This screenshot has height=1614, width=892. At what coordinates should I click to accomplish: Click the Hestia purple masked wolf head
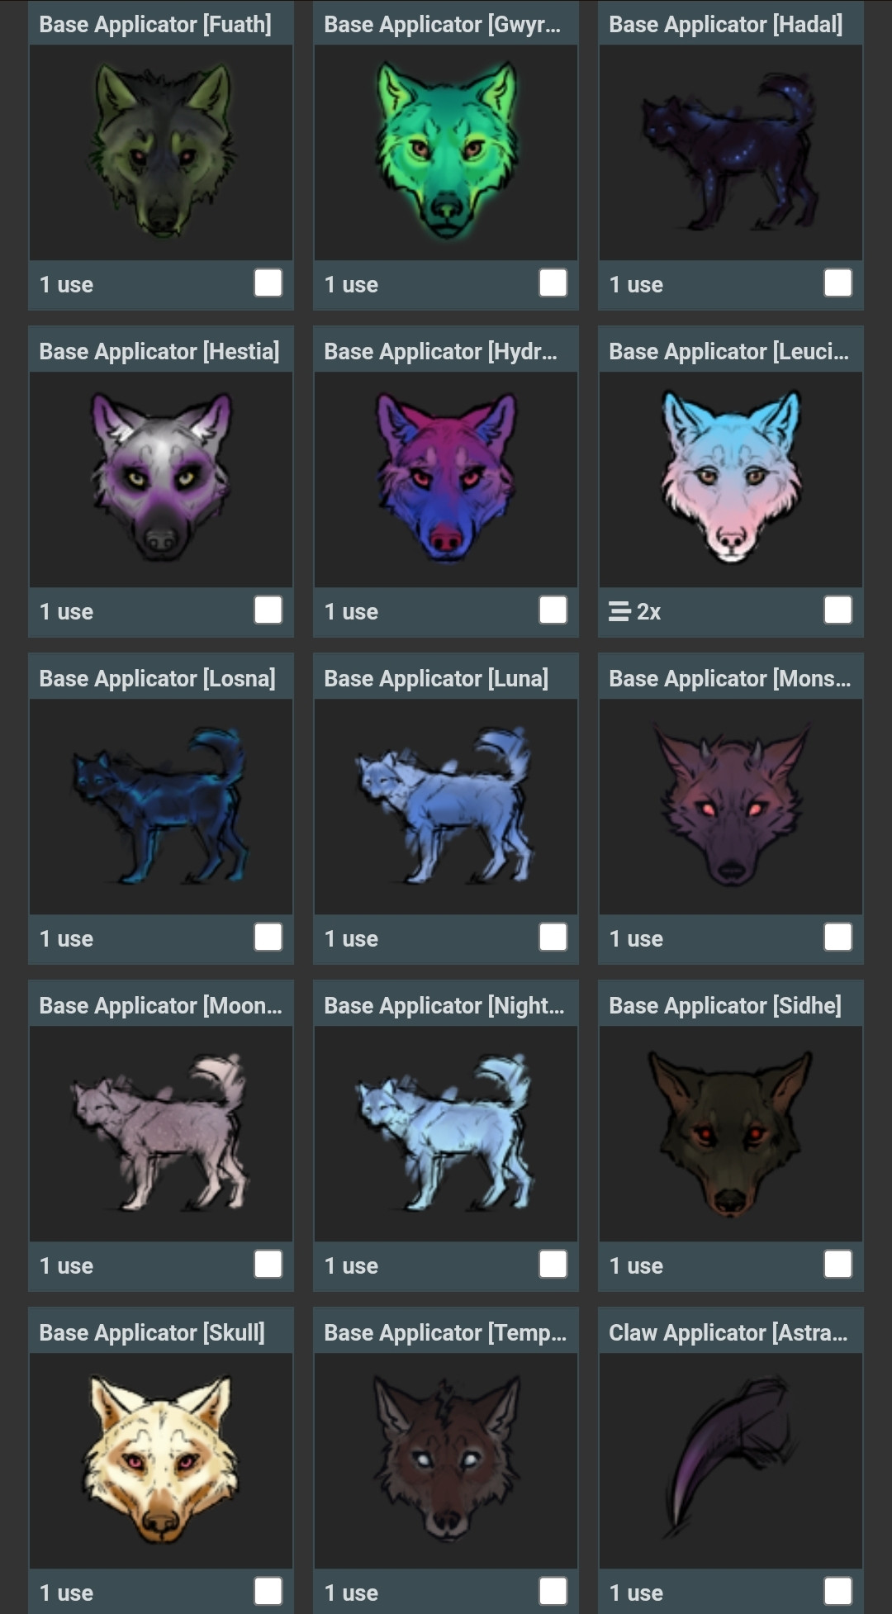click(x=161, y=477)
